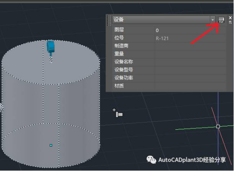The image size is (234, 171).
Task: Open the quick properties options menu icon
Action: 230,22
